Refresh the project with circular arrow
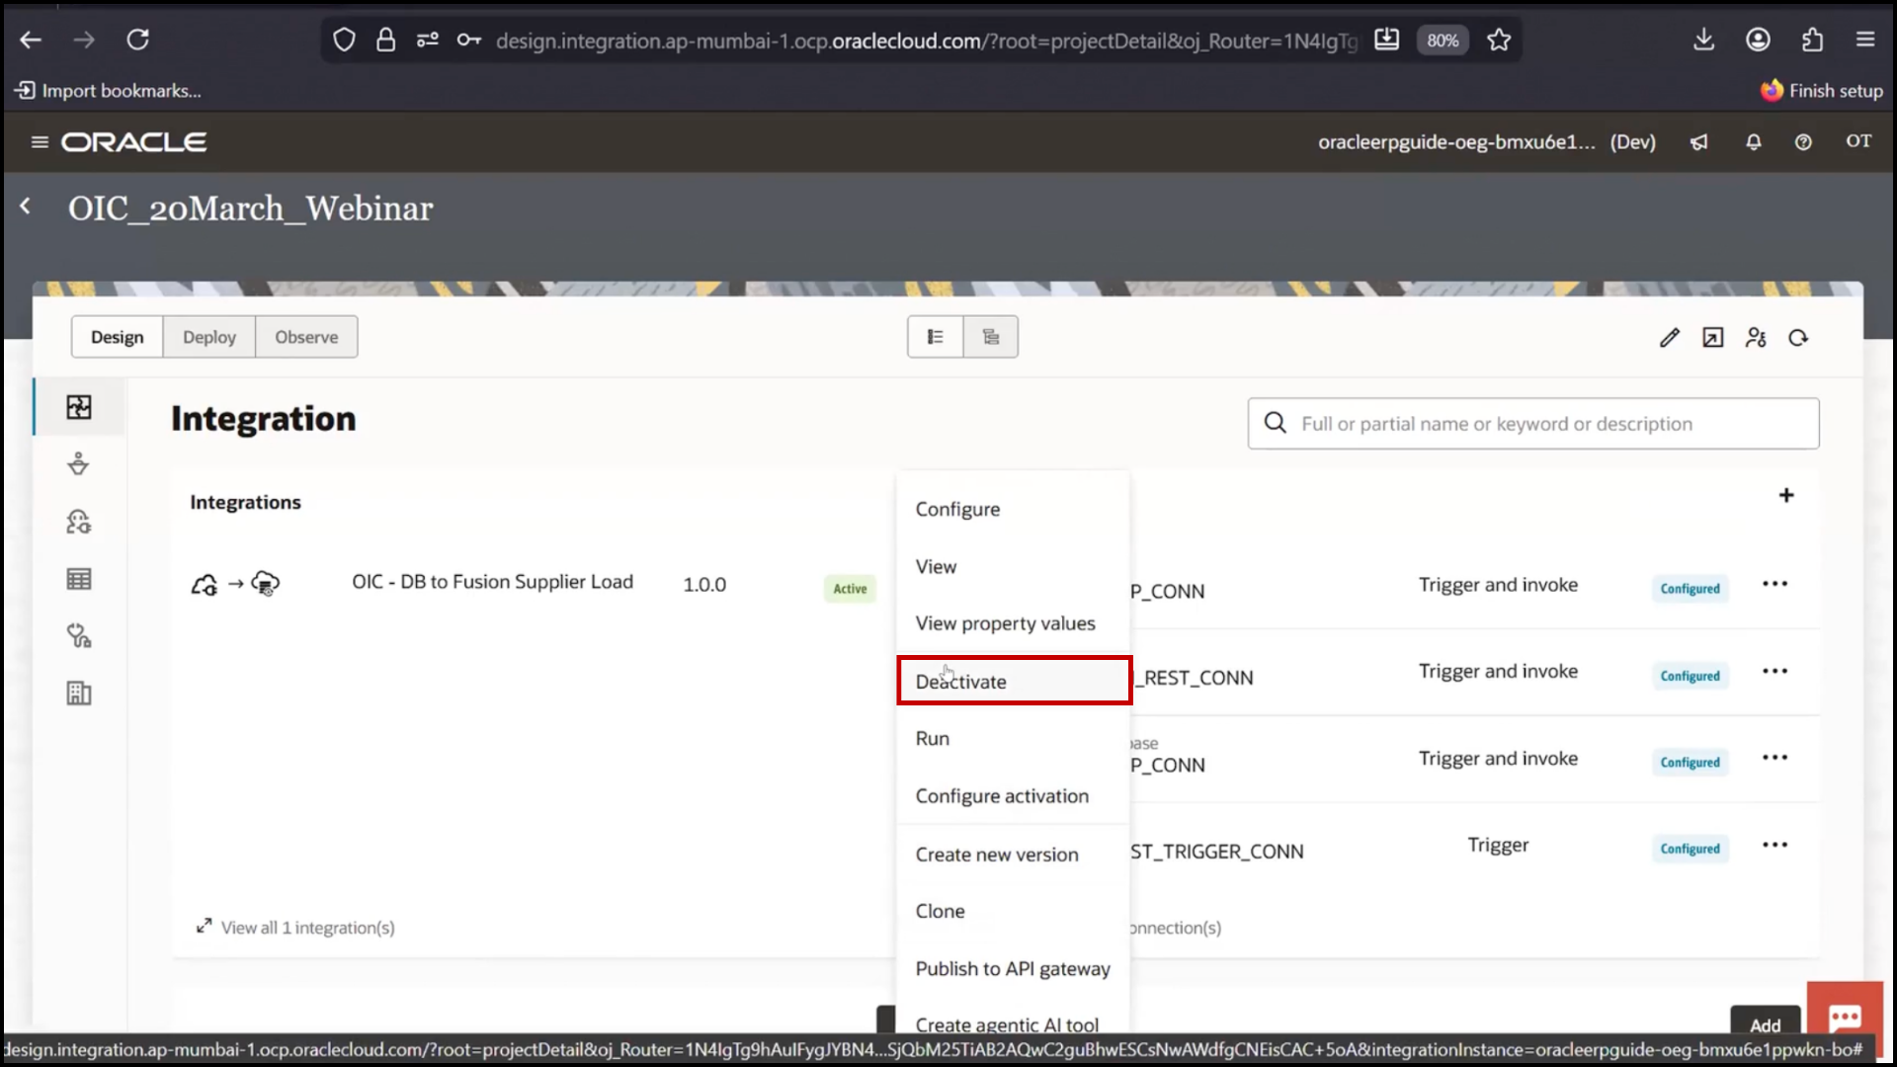1897x1067 pixels. pos(1799,338)
